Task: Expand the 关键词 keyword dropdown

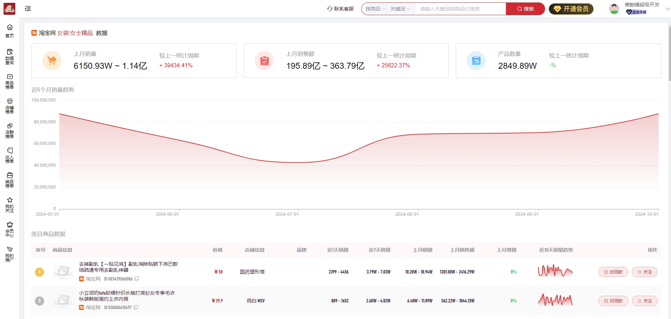Action: 400,9
